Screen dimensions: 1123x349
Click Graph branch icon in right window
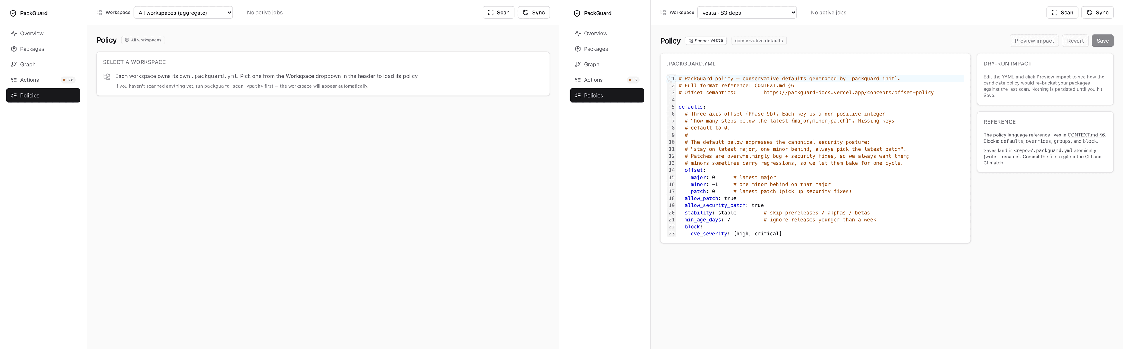click(578, 65)
